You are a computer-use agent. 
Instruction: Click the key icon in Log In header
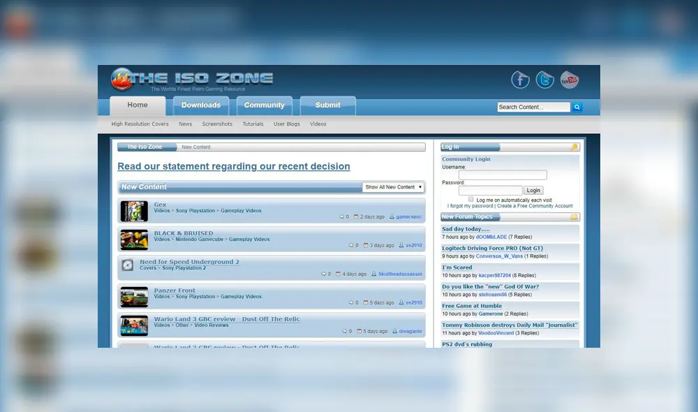point(574,147)
